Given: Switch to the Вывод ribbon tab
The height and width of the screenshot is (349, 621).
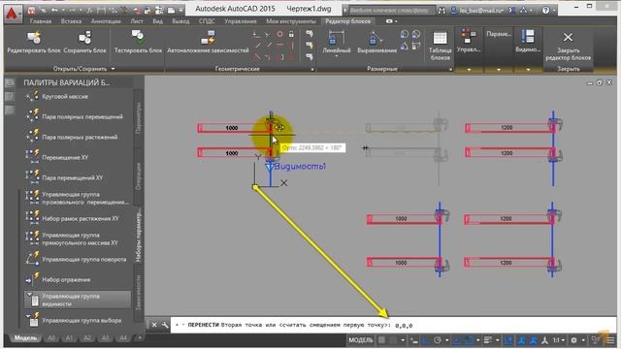Looking at the screenshot, I should (x=180, y=21).
